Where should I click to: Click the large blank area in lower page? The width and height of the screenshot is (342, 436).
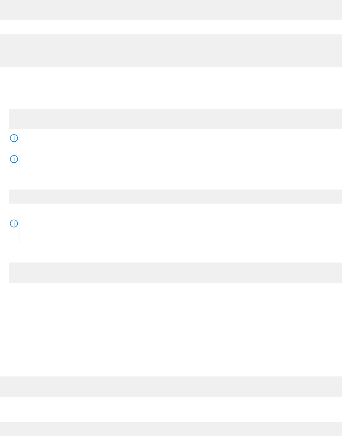(x=171, y=330)
